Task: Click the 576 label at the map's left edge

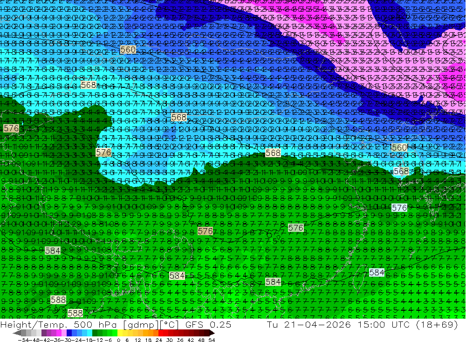Action: tap(11, 128)
